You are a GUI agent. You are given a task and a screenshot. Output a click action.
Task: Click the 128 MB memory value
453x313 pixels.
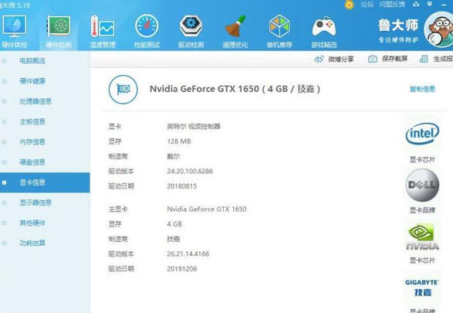[x=179, y=141]
